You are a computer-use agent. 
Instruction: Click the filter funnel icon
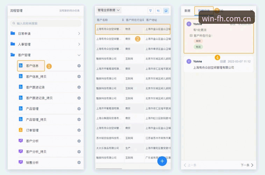(x=150, y=10)
